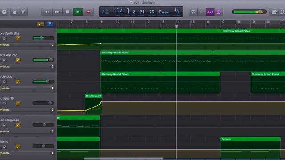Click the horizontal scrollbar thumb at bottom
This screenshot has height=160, width=285.
[124, 159]
